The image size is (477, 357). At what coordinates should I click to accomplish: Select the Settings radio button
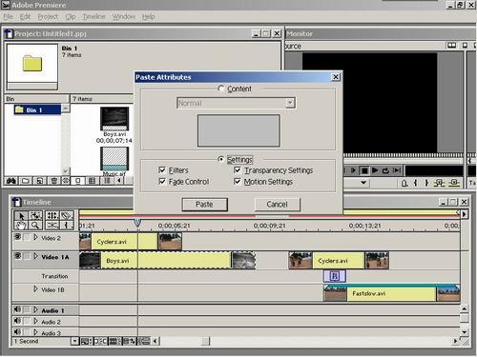pos(221,159)
